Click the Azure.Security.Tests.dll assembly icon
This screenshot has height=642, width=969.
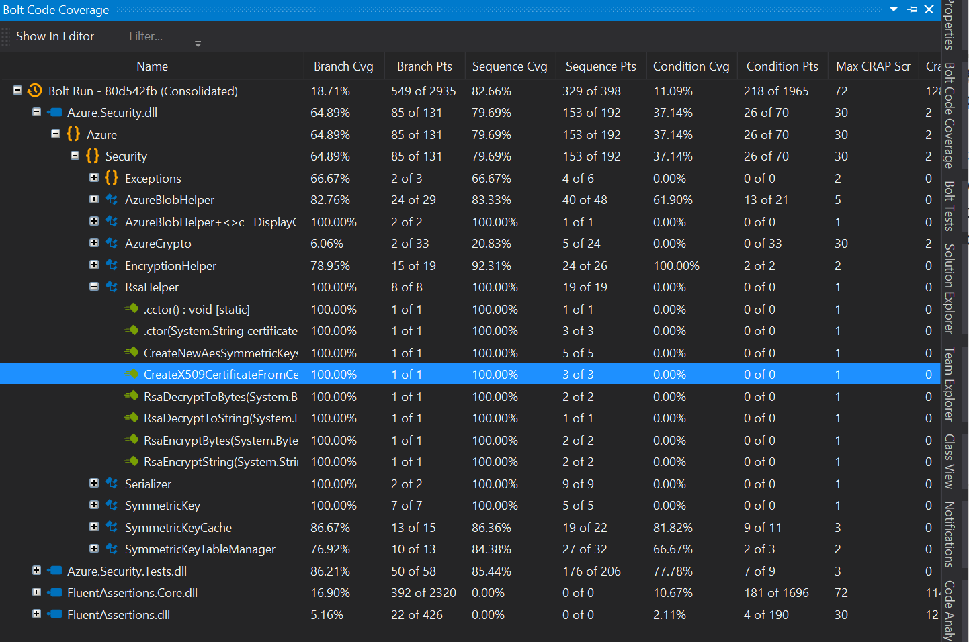point(54,571)
